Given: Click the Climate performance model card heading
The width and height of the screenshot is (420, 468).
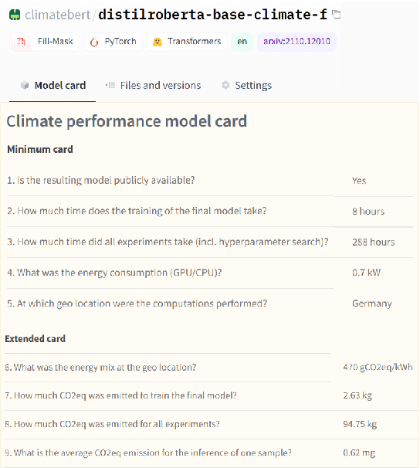Looking at the screenshot, I should point(127,121).
